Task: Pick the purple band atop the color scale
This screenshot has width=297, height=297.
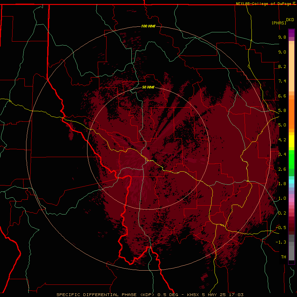Action: (x=291, y=33)
